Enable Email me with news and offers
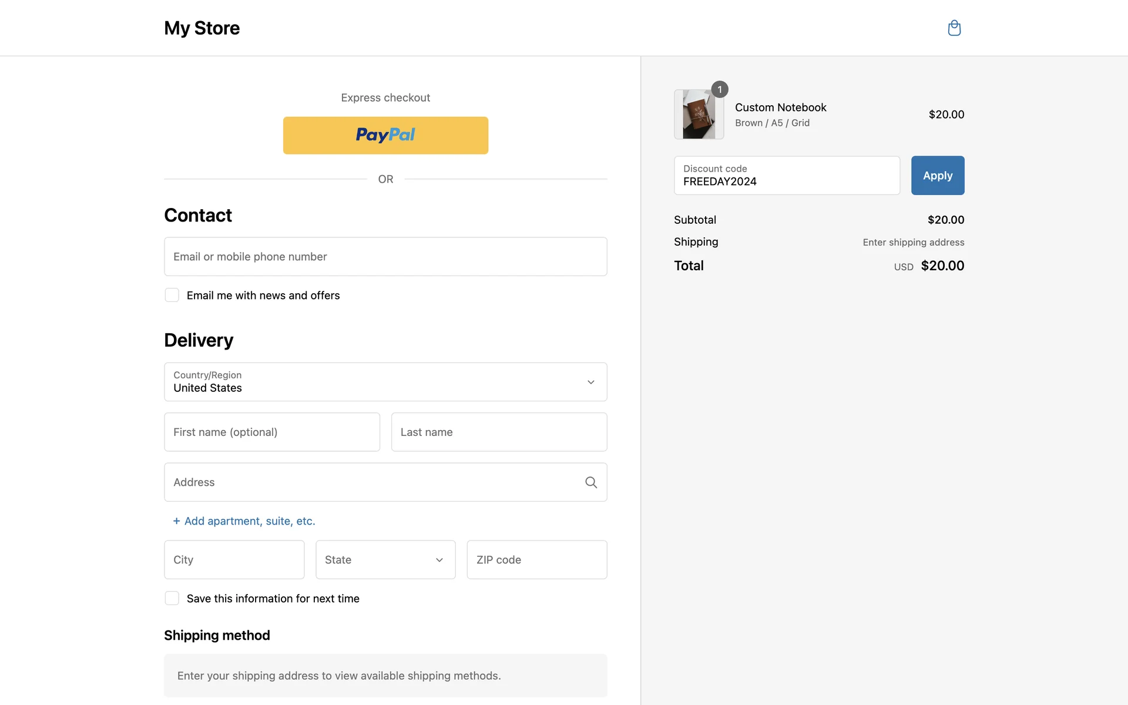Viewport: 1128px width, 705px height. point(172,295)
